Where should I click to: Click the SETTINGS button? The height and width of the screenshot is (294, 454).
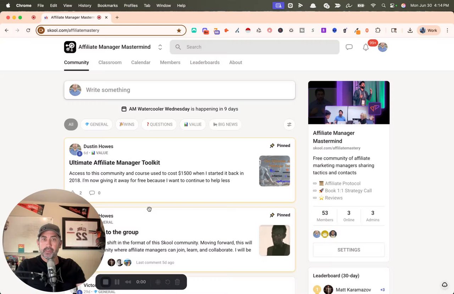[349, 250]
